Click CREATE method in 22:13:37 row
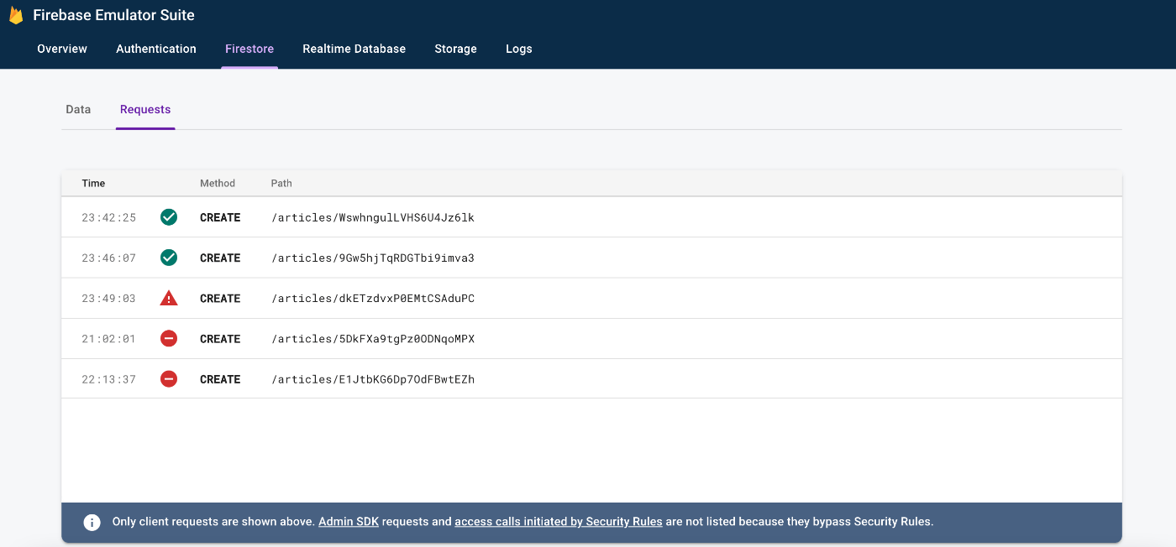 (x=220, y=379)
